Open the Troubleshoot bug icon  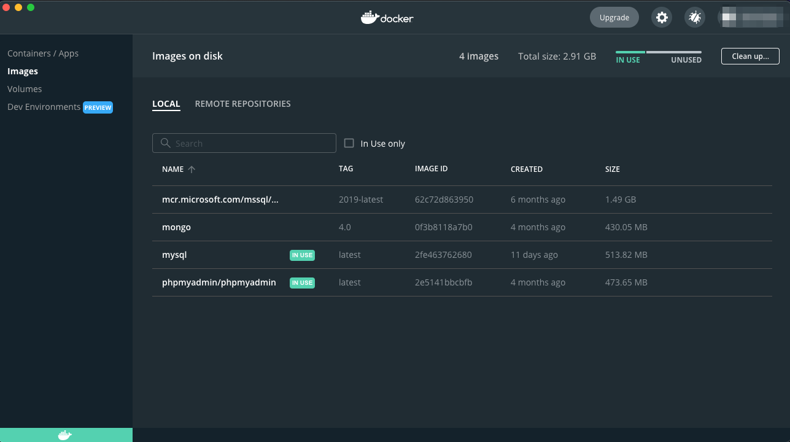pyautogui.click(x=694, y=17)
